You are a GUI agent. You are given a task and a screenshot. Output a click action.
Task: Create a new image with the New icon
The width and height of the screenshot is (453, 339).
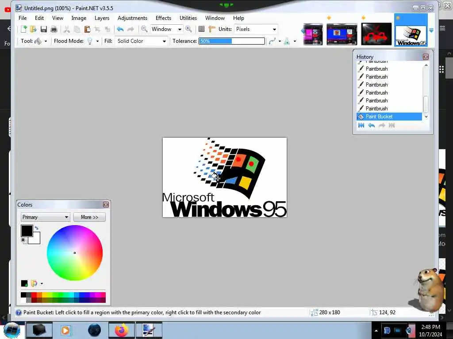click(24, 29)
